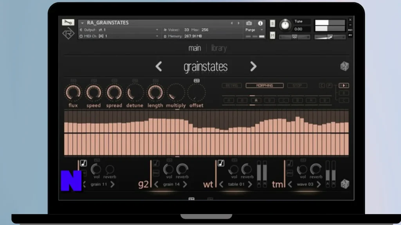
Task: Click the offset knob
Action: point(197,93)
